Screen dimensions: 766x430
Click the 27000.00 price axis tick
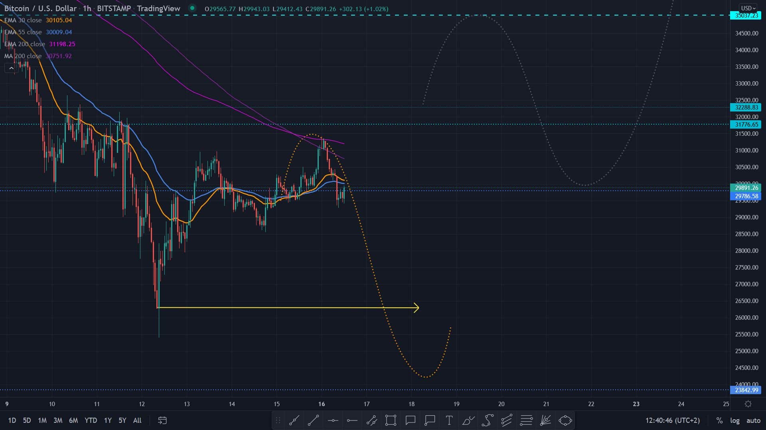coord(746,284)
